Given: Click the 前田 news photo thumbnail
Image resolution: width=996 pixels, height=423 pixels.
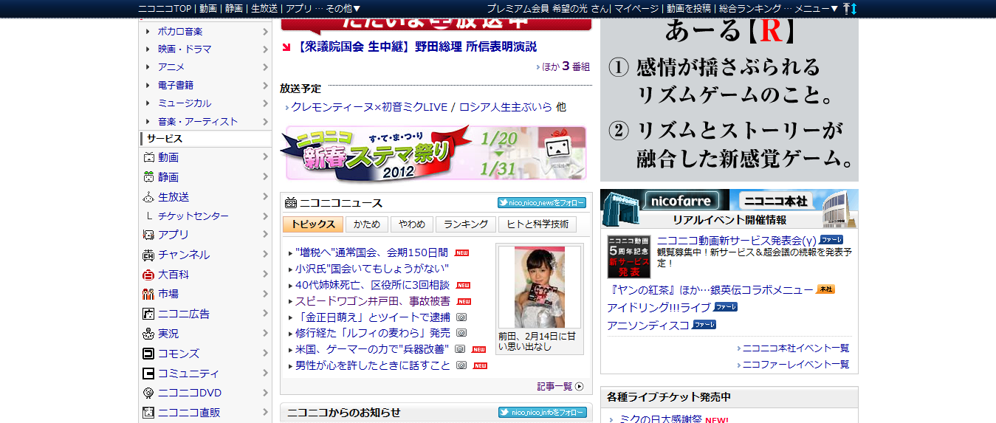Looking at the screenshot, I should coord(539,287).
